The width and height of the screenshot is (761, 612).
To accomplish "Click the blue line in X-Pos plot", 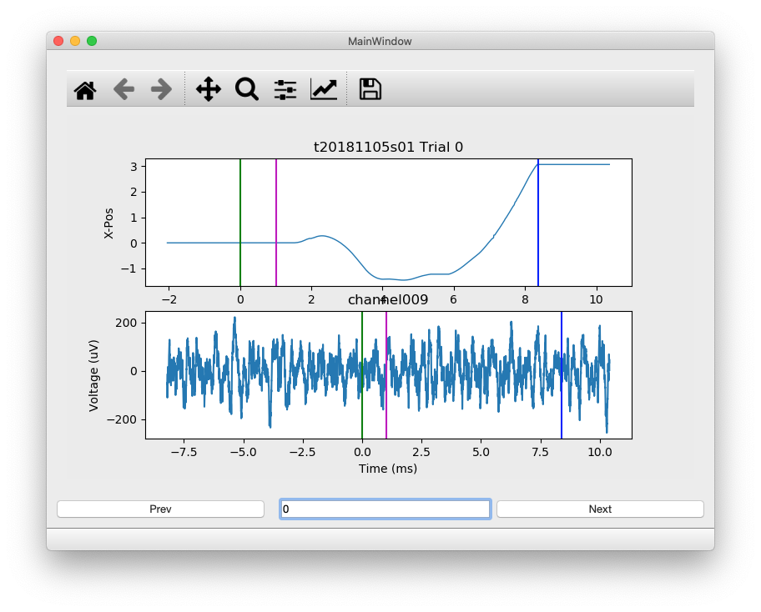I will 537,222.
